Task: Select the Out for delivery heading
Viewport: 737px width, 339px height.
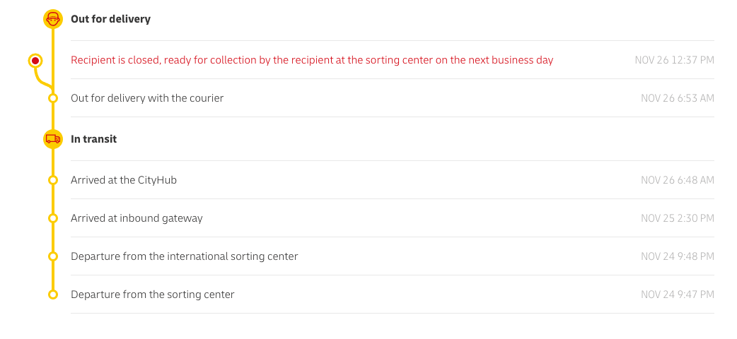Action: [110, 19]
